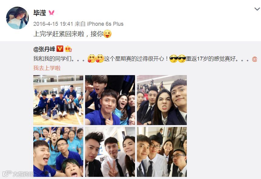
Task: Open the crowd of students selfie thumbnail
Action: point(58,152)
